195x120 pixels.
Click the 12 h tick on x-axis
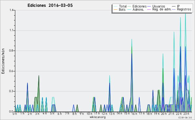pos(104,114)
